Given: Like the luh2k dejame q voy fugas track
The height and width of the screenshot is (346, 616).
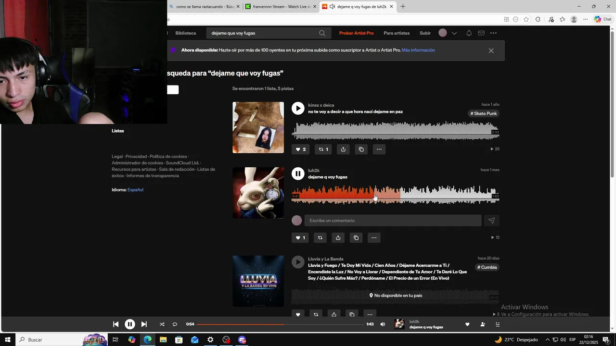Looking at the screenshot, I should click(x=300, y=238).
